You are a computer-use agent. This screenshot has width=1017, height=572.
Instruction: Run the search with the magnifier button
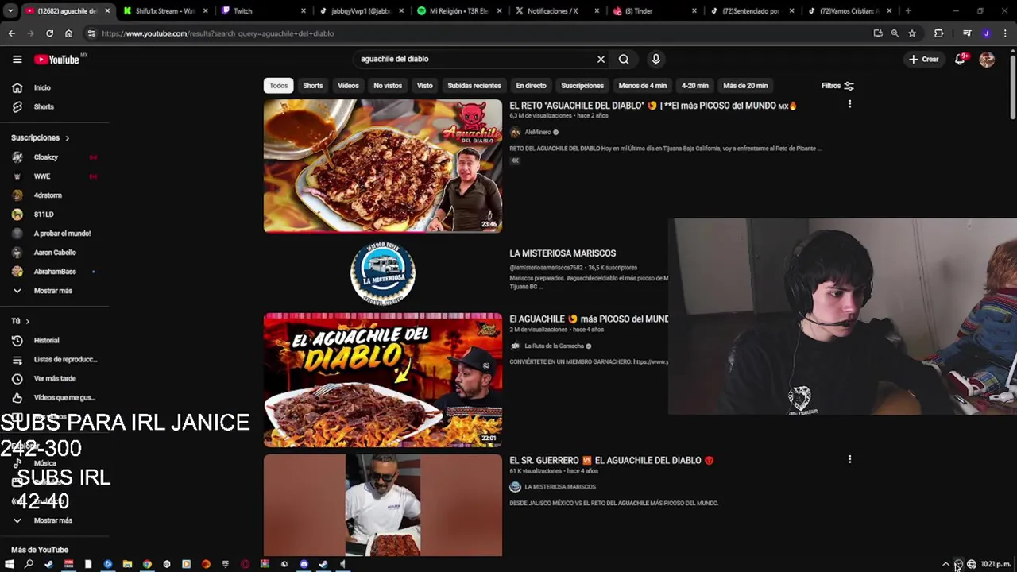pos(624,59)
